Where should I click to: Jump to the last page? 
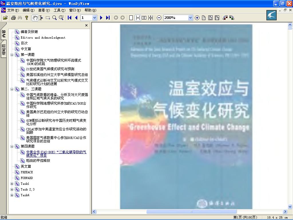tap(108, 18)
